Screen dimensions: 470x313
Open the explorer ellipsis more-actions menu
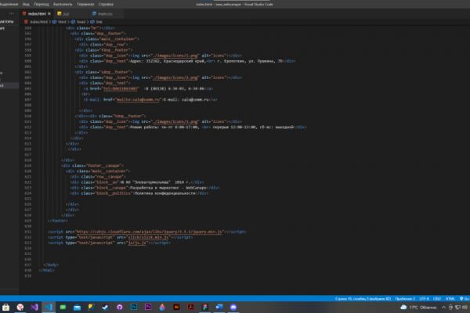pyautogui.click(x=12, y=14)
